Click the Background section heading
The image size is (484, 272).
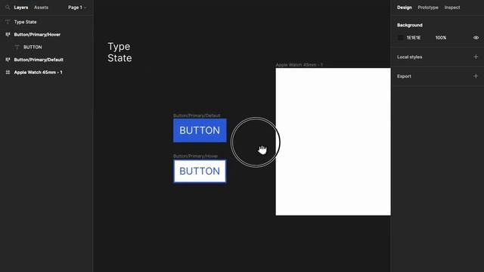coord(410,25)
